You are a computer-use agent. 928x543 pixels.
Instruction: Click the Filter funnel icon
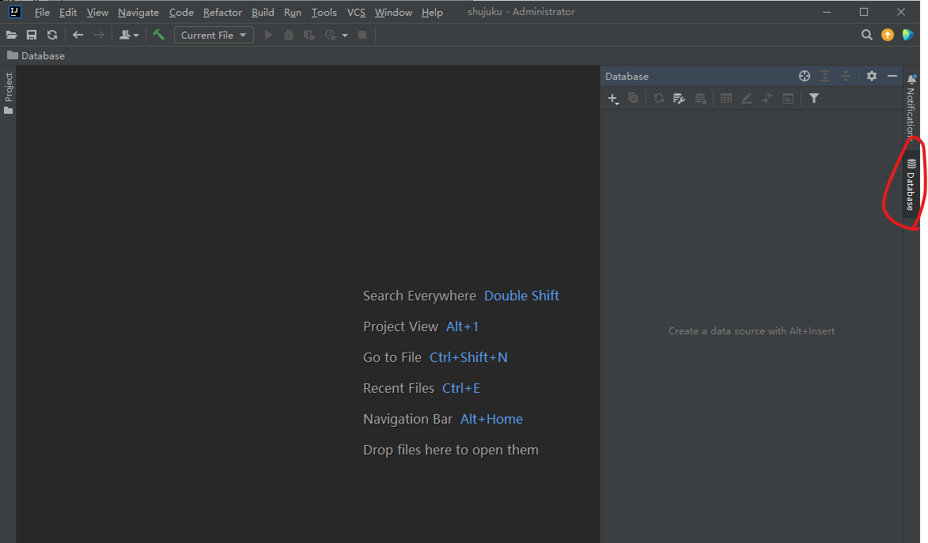pyautogui.click(x=814, y=98)
